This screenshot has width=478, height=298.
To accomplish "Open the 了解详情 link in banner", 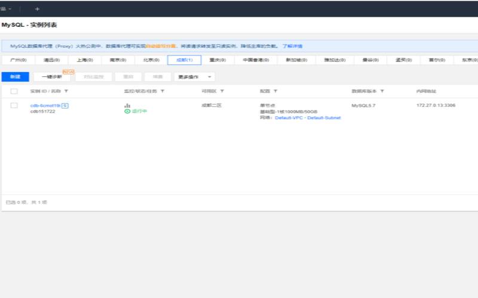I will (x=292, y=46).
